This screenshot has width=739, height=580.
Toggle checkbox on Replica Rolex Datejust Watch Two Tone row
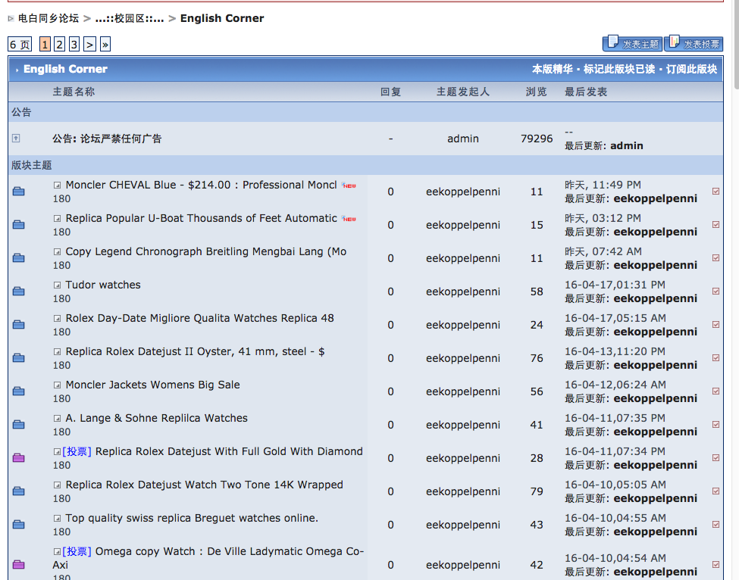(x=716, y=491)
